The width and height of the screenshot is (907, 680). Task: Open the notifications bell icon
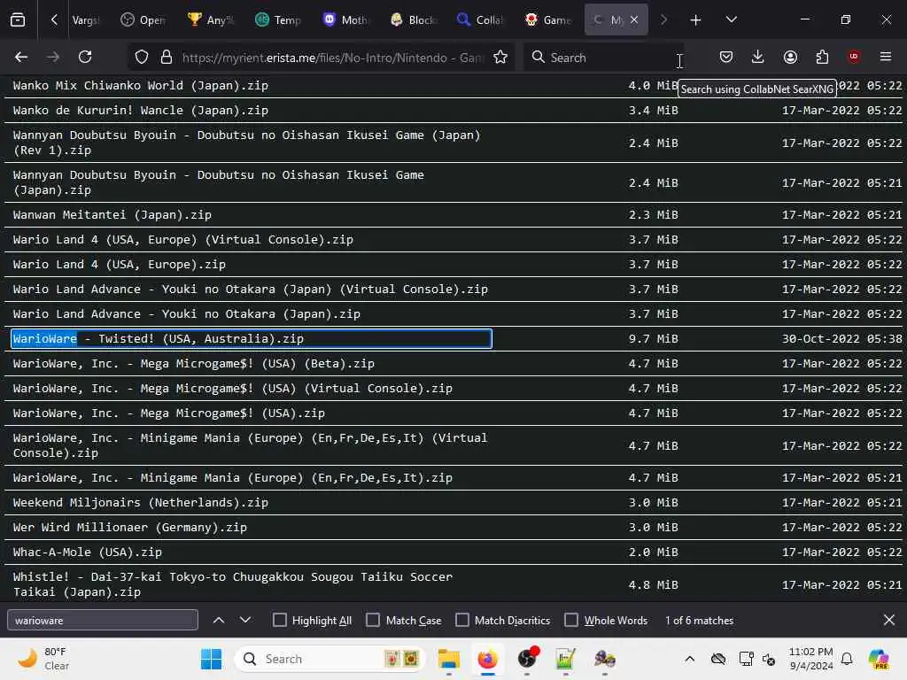[847, 659]
